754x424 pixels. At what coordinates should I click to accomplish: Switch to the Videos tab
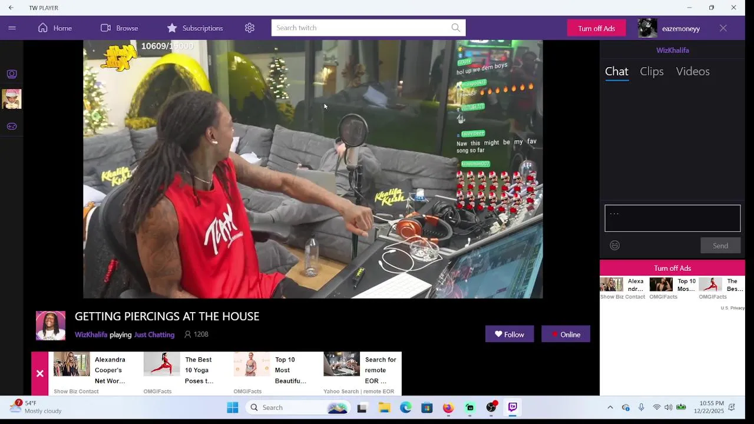coord(693,71)
